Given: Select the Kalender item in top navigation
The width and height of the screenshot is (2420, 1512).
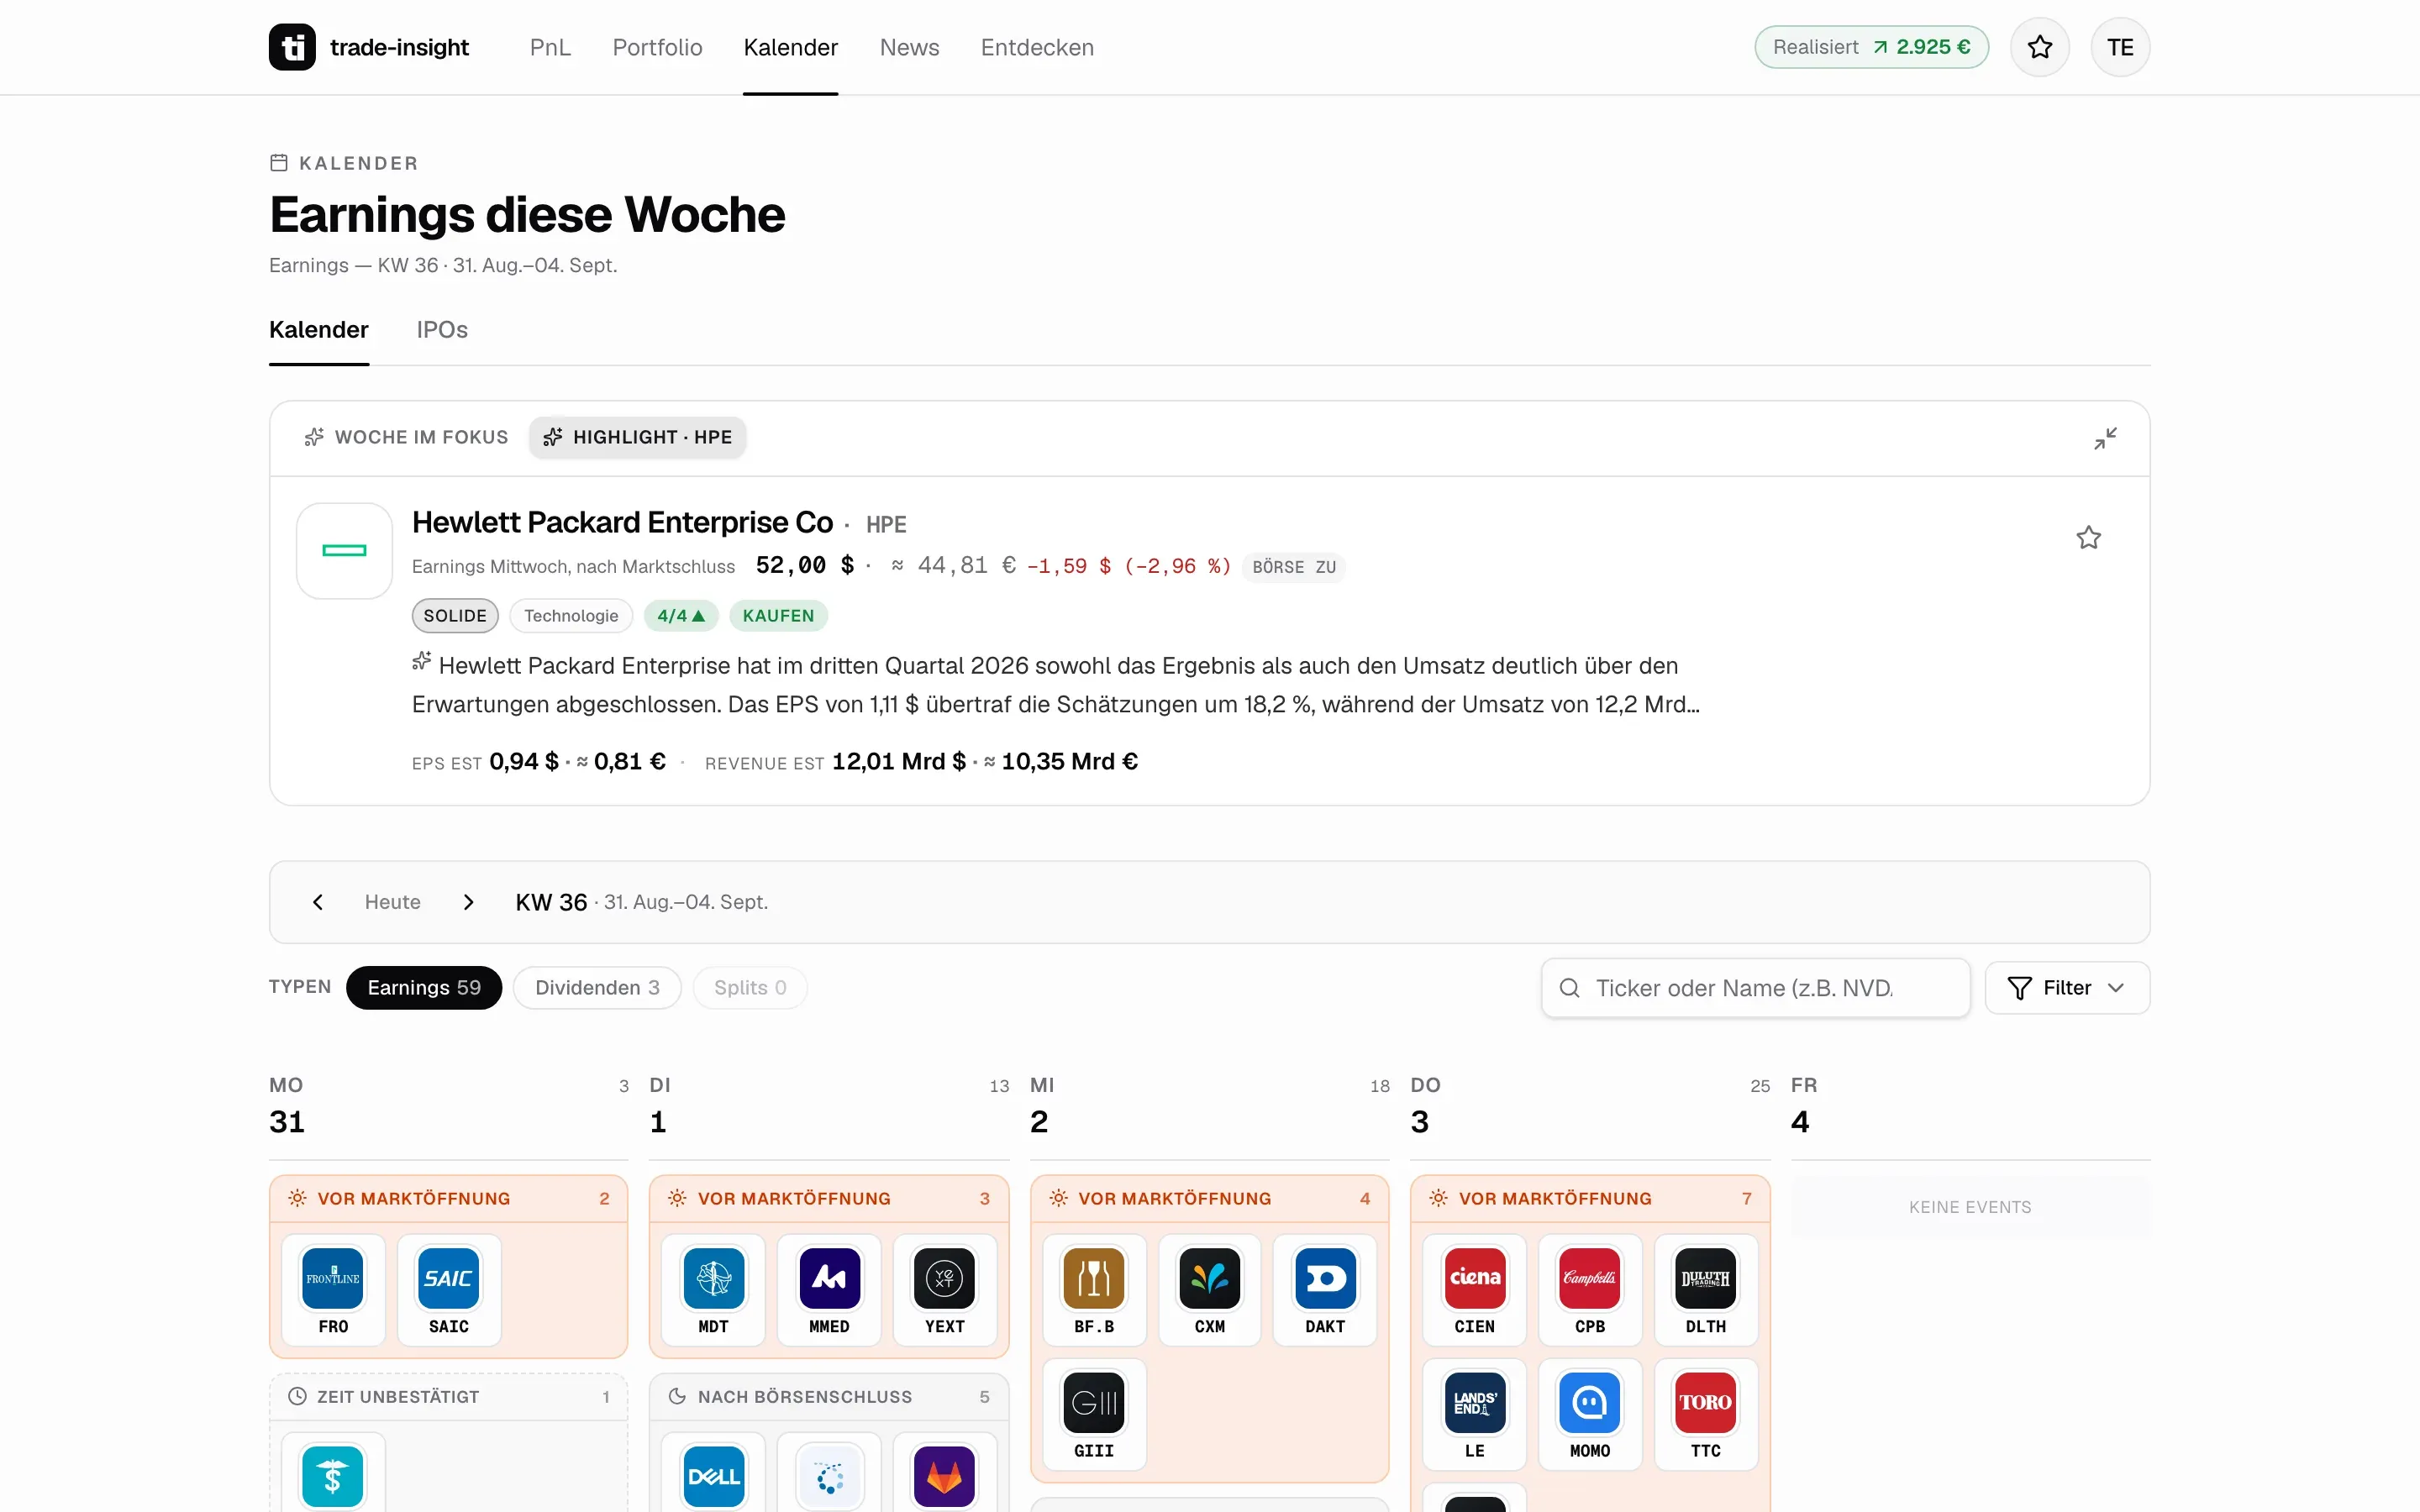Looking at the screenshot, I should tap(790, 47).
